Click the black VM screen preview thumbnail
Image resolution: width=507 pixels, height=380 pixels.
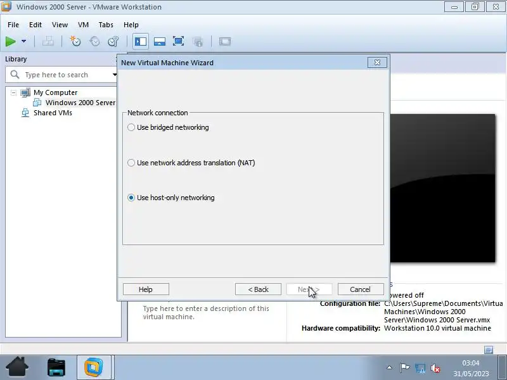[x=442, y=188]
